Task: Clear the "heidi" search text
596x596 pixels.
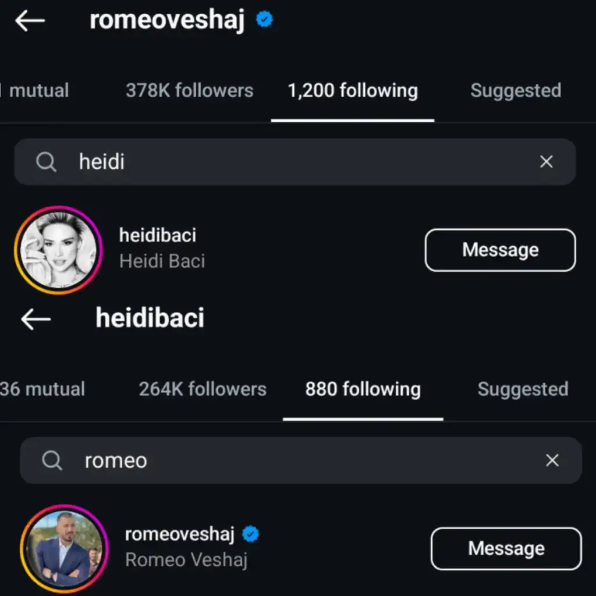Action: tap(546, 162)
